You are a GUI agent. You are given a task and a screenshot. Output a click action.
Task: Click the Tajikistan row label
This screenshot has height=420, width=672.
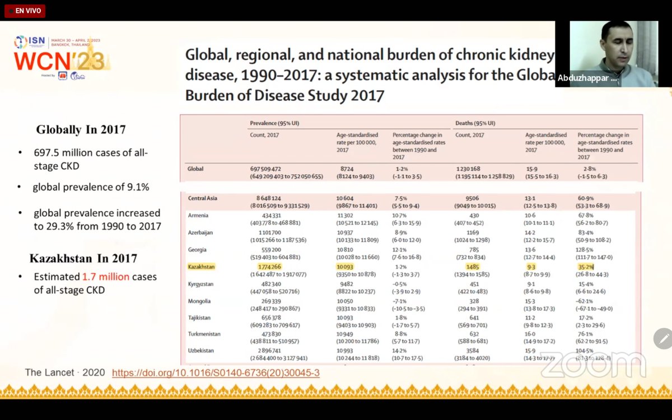point(199,318)
